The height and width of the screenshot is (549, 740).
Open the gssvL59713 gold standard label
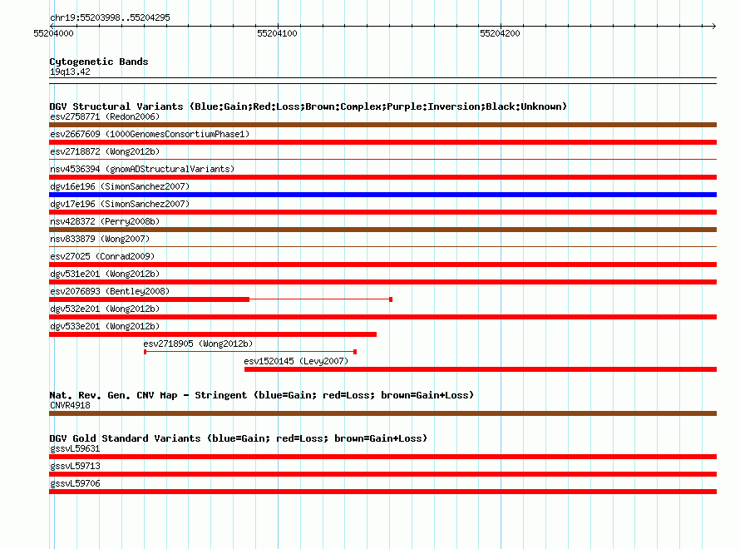tap(75, 466)
